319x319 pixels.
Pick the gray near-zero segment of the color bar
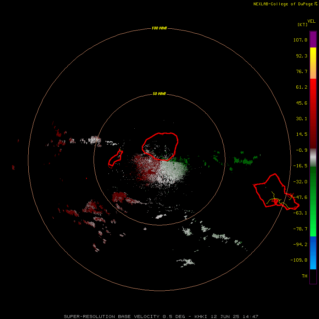(313, 158)
